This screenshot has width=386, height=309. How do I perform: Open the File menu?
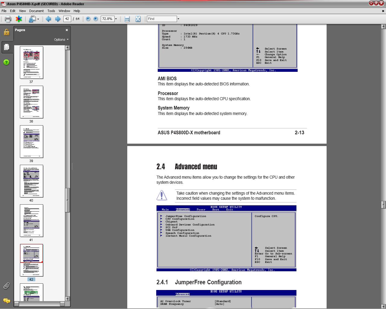tap(4, 11)
